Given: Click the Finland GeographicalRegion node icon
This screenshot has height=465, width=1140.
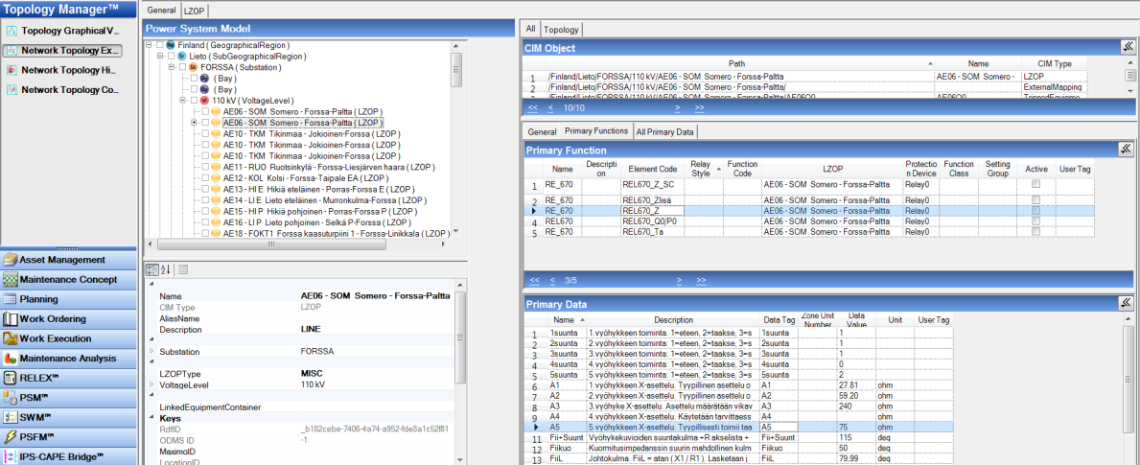Looking at the screenshot, I should tap(171, 45).
